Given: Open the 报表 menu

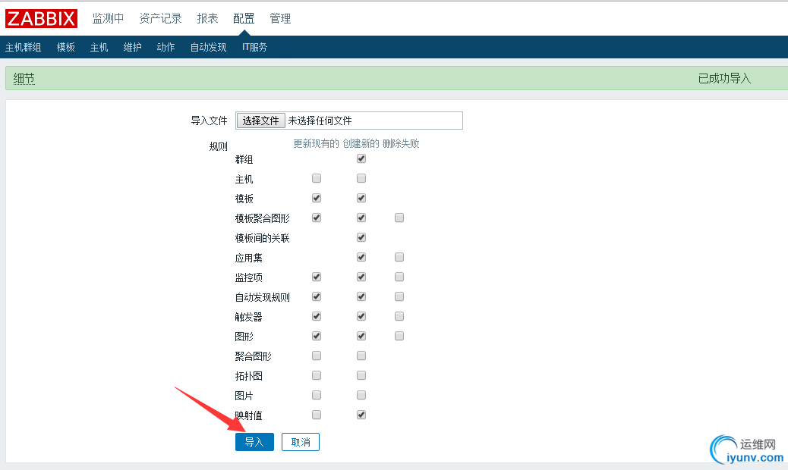Looking at the screenshot, I should click(x=207, y=18).
